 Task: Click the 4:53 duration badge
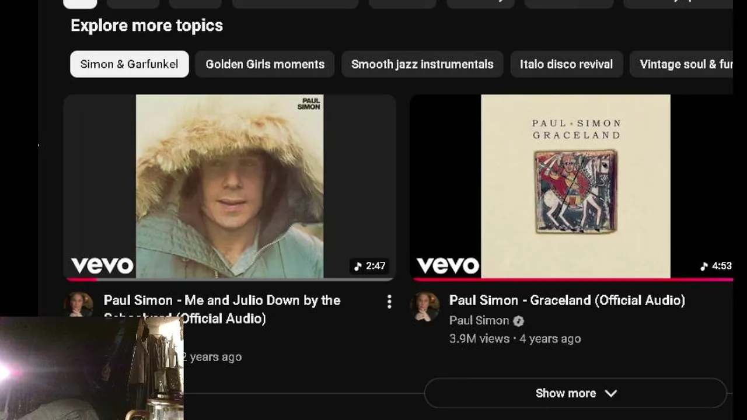pos(716,266)
